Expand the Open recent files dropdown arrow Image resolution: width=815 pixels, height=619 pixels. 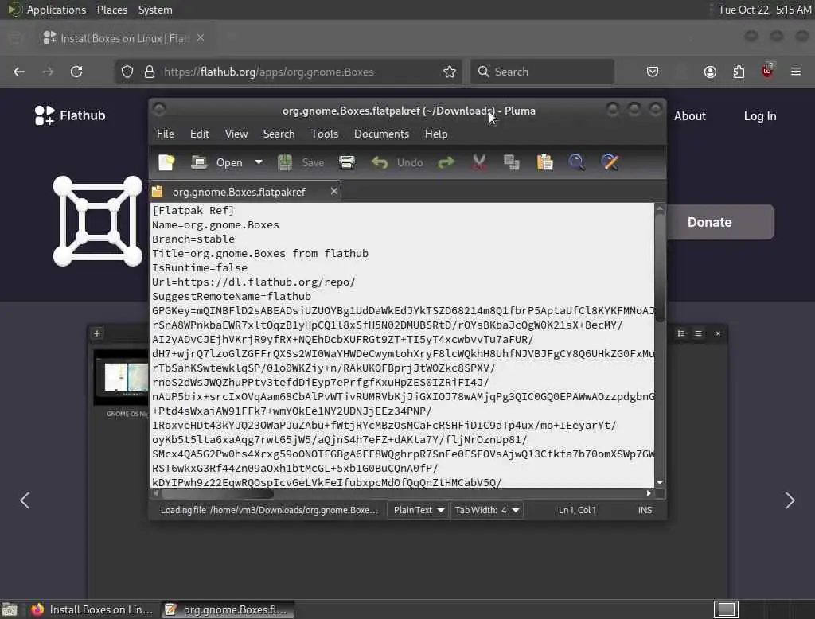pyautogui.click(x=259, y=162)
